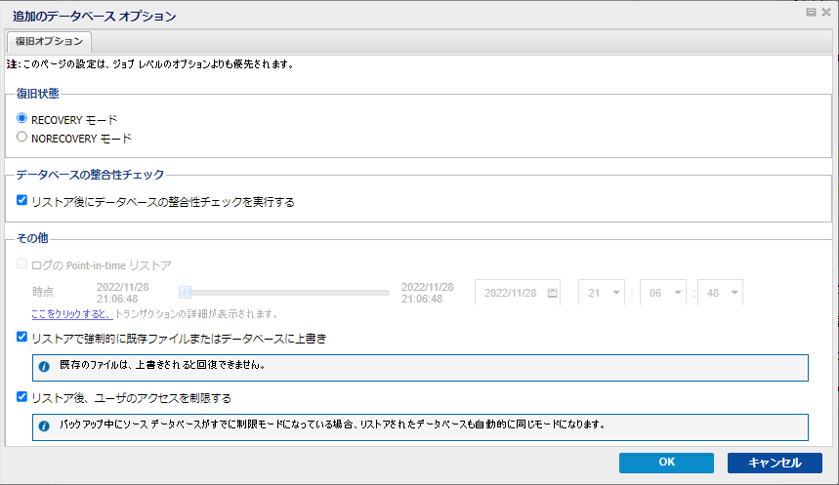839x485 pixels.
Task: Click the その他 section heading
Action: (x=32, y=238)
